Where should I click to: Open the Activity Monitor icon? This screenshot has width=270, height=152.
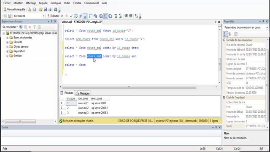point(55,9)
